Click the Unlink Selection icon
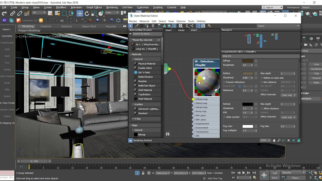 (20, 14)
